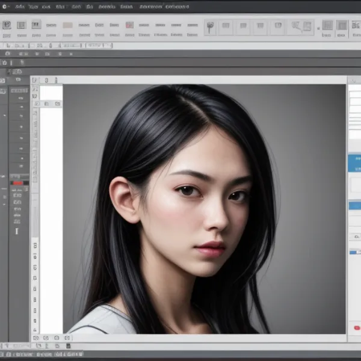
Task: Select the woman's portrait image on the canvas
Action: click(x=205, y=209)
